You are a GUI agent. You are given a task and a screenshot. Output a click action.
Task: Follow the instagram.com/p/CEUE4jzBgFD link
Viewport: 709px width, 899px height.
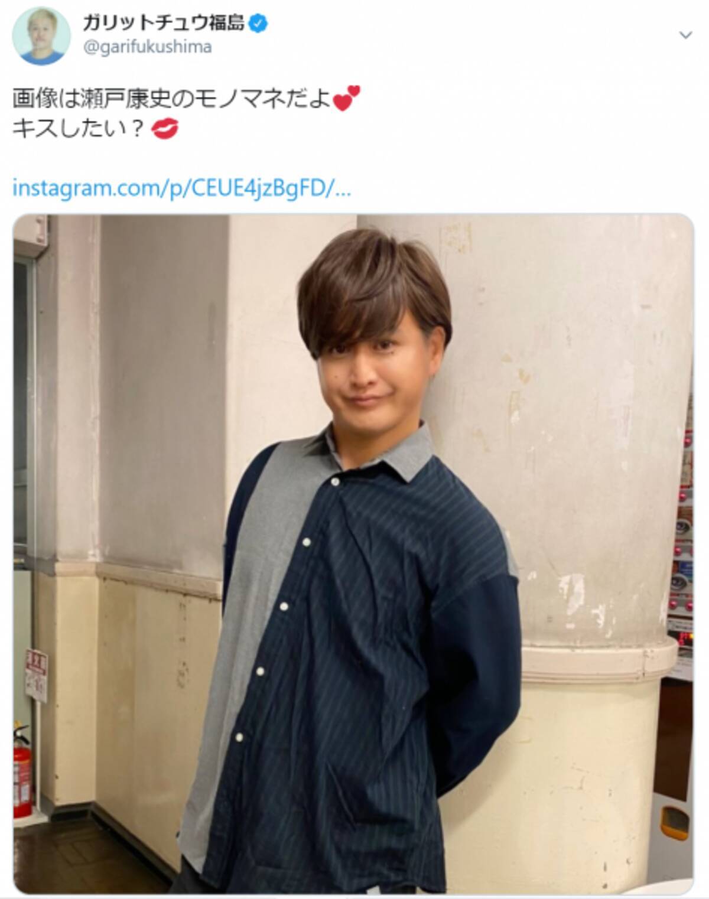[182, 188]
